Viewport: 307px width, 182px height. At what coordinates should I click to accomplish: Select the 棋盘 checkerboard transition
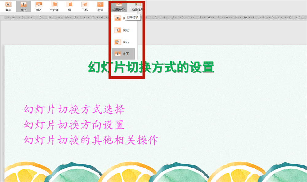pos(8,6)
